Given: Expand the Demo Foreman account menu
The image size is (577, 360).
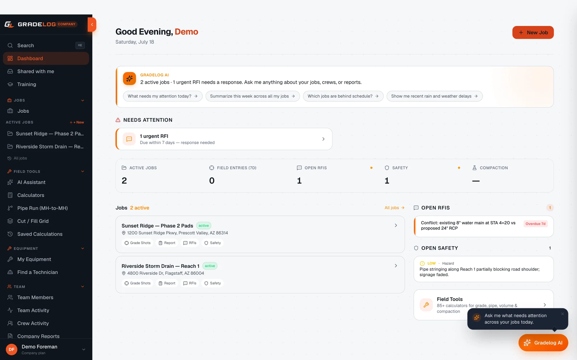Looking at the screenshot, I should (x=84, y=349).
